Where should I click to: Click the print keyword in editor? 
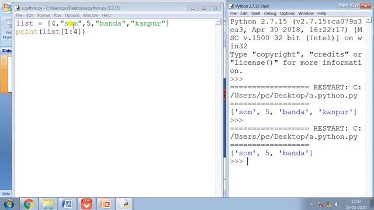[x=27, y=32]
